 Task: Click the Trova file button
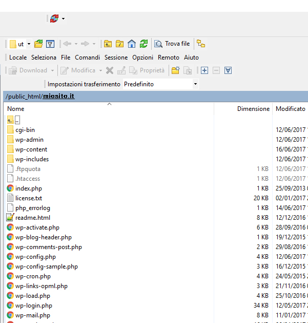point(172,44)
